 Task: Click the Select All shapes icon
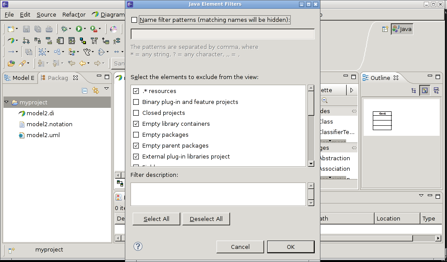[42, 52]
